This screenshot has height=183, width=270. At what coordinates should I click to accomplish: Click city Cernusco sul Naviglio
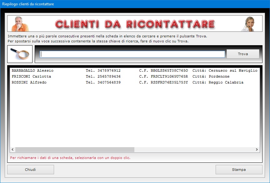pyautogui.click(x=233, y=70)
